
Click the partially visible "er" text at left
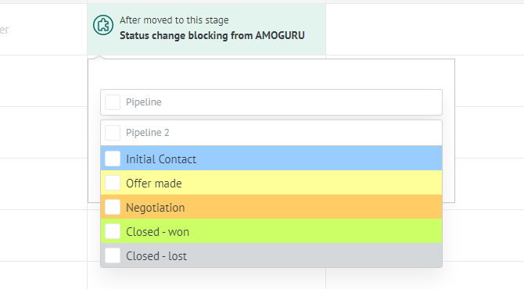5,30
